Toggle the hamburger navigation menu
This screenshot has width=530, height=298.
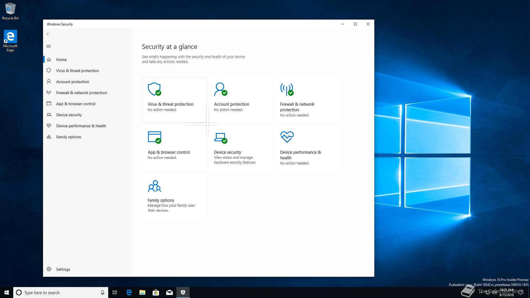(x=49, y=46)
